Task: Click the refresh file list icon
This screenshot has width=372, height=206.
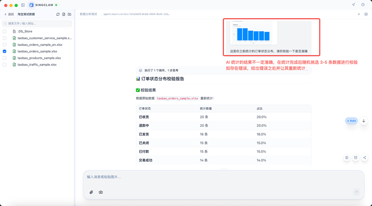Action: pos(58,14)
